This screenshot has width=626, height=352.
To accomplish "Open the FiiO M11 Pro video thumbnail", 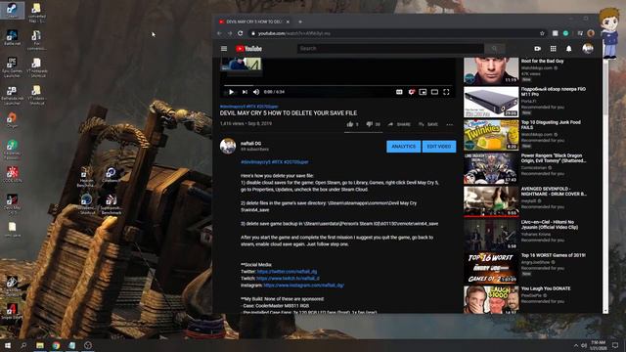I will 491,102.
